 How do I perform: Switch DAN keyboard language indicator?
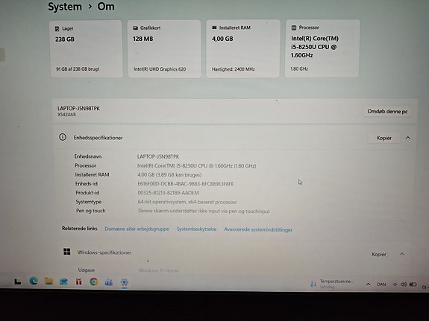[x=381, y=285]
